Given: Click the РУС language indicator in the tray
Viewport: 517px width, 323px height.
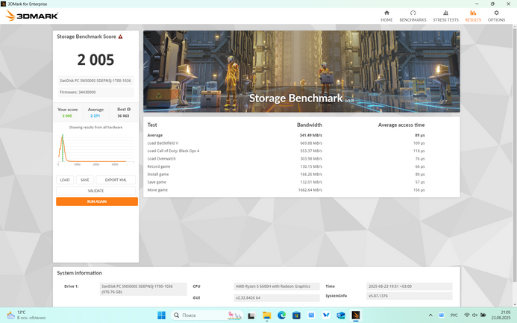Looking at the screenshot, I should click(x=454, y=315).
